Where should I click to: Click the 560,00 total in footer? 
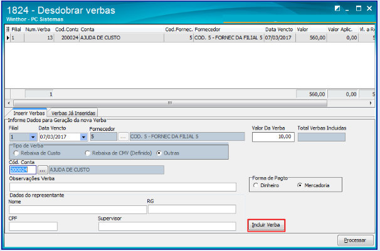coord(311,94)
